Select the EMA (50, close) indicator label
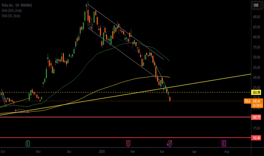Image resolution: width=264 pixels, height=156 pixels. pos(11,16)
